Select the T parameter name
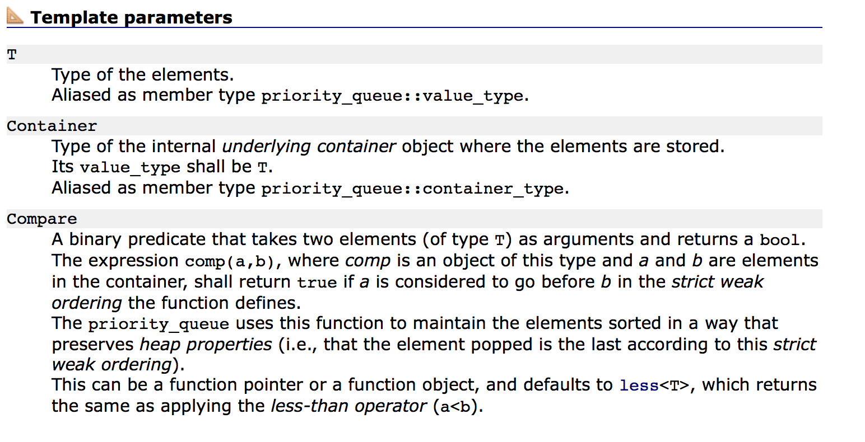The width and height of the screenshot is (865, 442). click(x=12, y=55)
